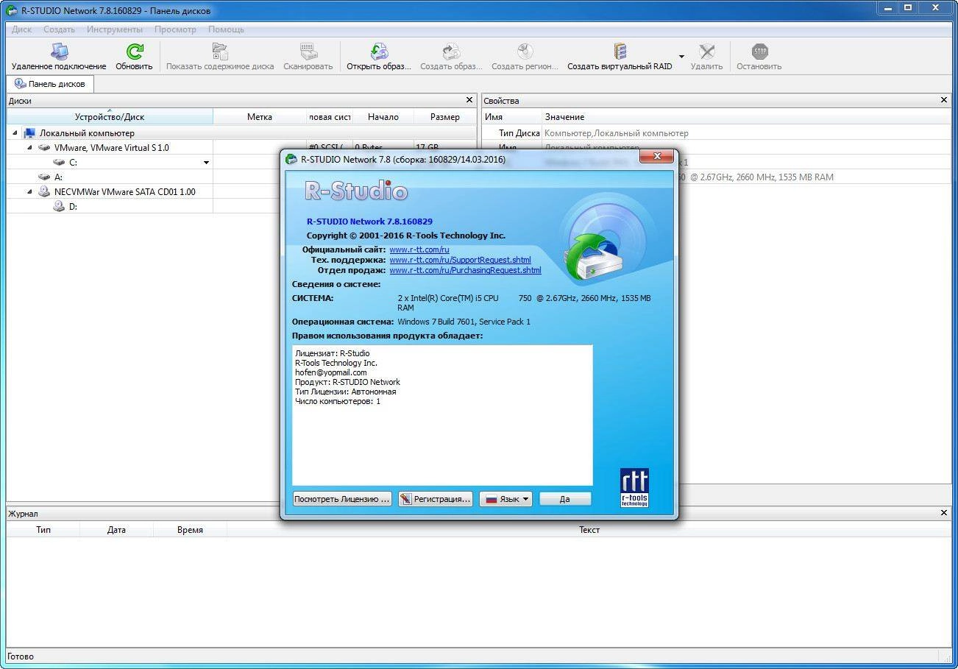Image resolution: width=958 pixels, height=669 pixels.
Task: Click the Имя column header in Свойства
Action: point(511,117)
